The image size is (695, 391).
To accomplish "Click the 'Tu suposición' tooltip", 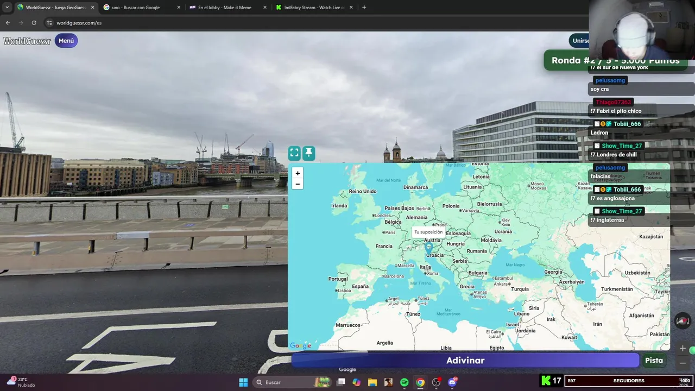I will [428, 232].
